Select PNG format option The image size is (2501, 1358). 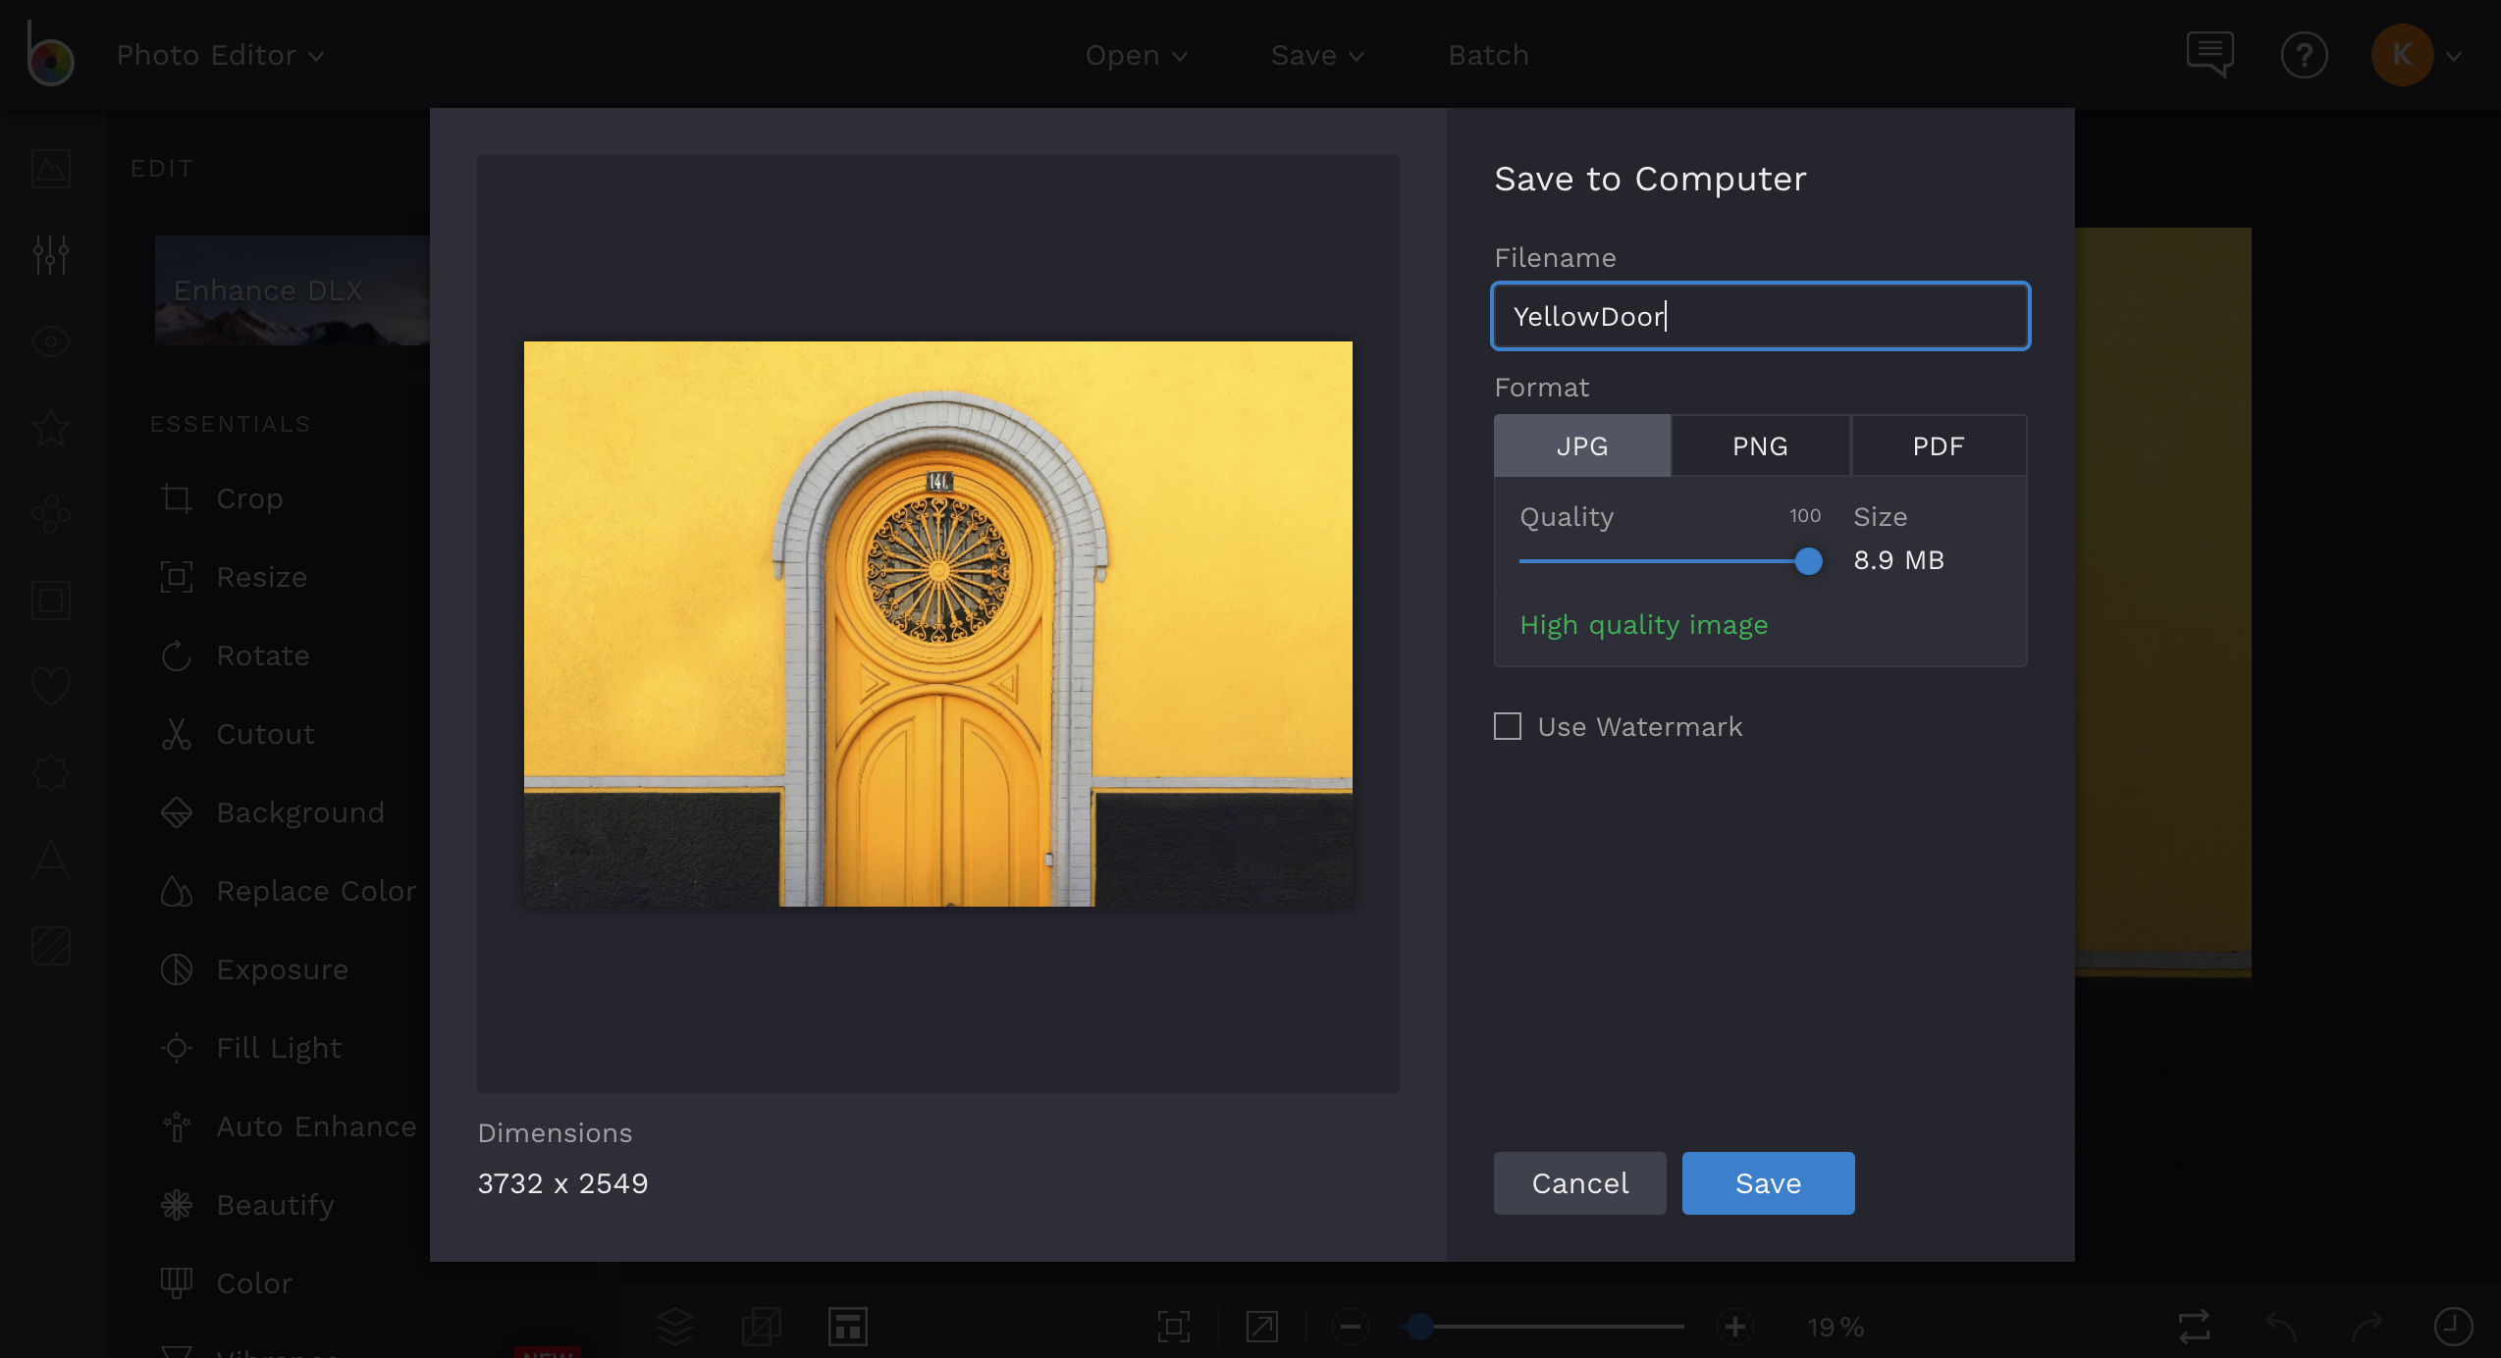pyautogui.click(x=1760, y=444)
